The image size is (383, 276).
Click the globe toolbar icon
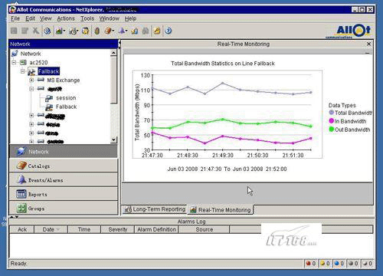[x=47, y=31]
